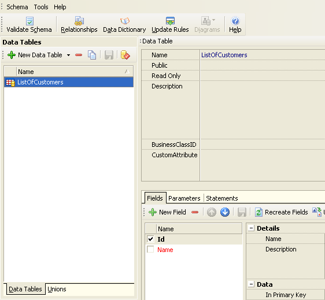Click the BusinessClassID value cell
This screenshot has width=325, height=300.
263,145
